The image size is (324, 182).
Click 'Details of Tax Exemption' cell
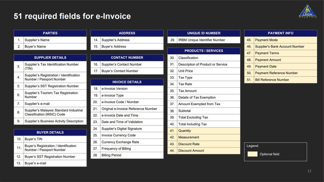point(209,98)
